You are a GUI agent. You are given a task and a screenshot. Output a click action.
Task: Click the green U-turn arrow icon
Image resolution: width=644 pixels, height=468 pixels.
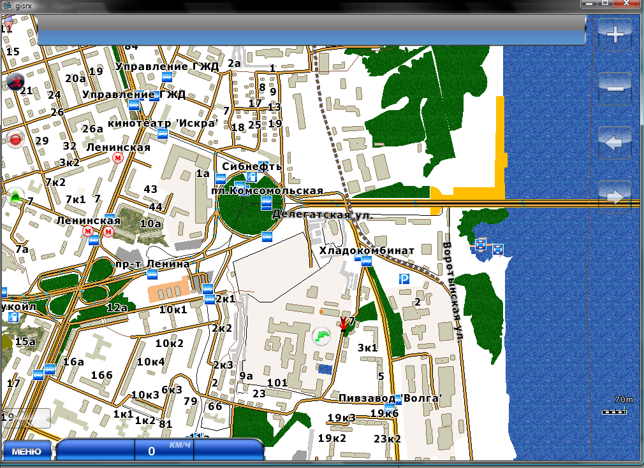tap(321, 336)
